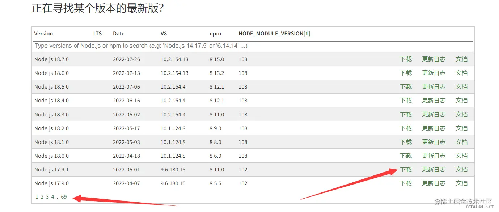Select V8 value in Node.js 18.6.0 row
Screen dimensions: 499x212
point(174,73)
